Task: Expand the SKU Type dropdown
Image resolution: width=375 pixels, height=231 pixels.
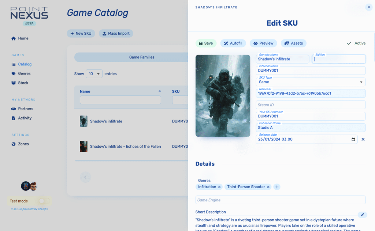Action: point(361,82)
